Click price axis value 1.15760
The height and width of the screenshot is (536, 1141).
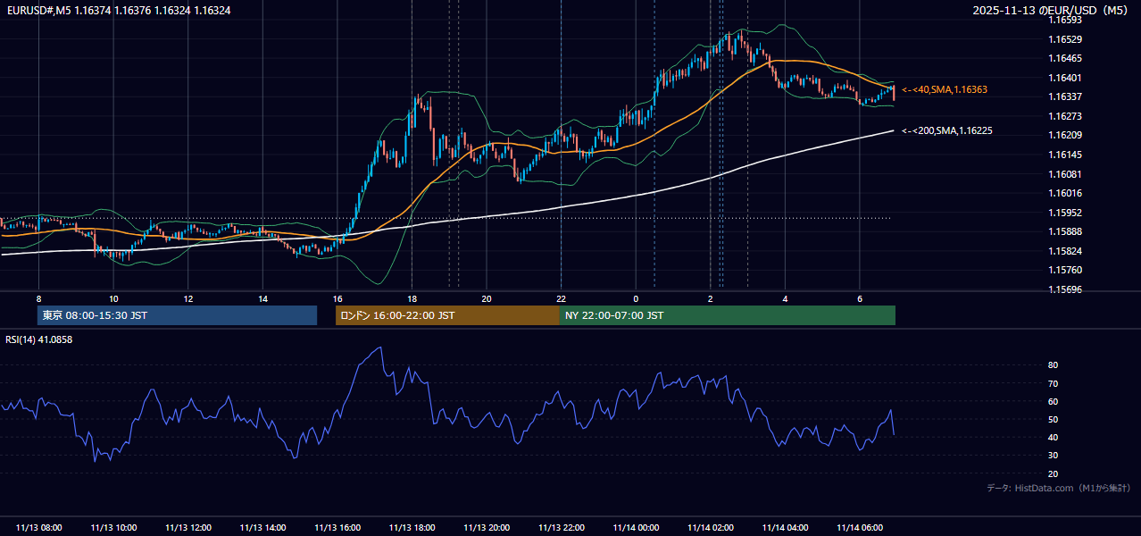pyautogui.click(x=1065, y=271)
